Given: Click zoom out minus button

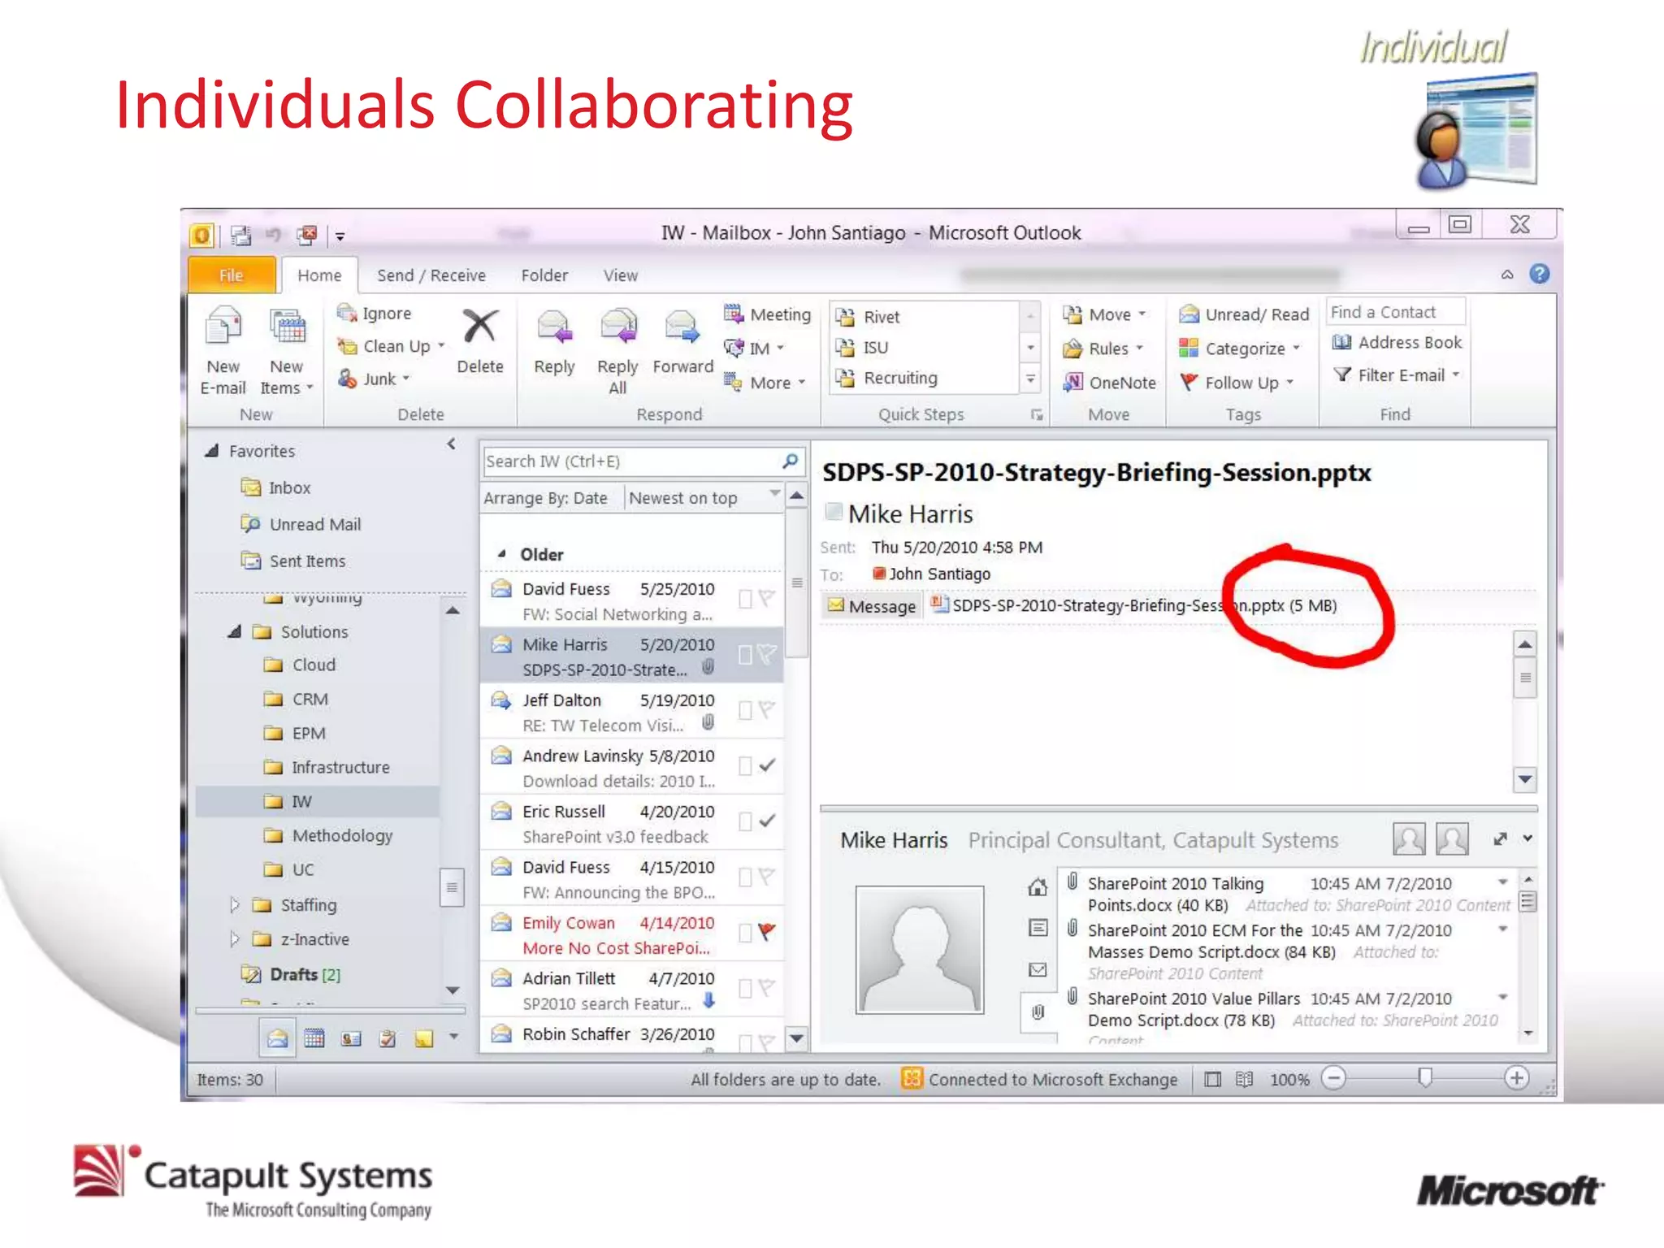Looking at the screenshot, I should tap(1334, 1078).
